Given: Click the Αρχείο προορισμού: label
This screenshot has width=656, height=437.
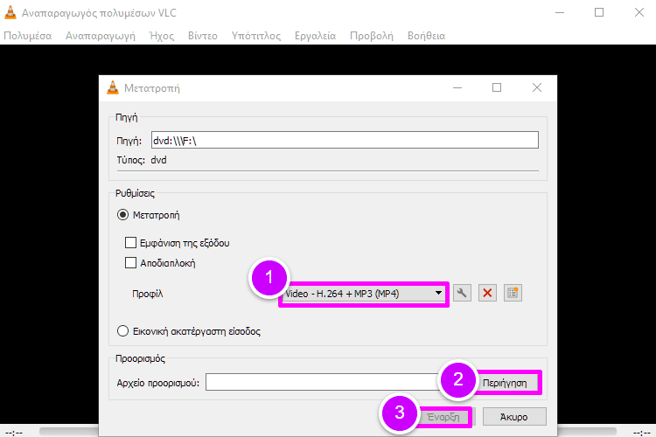Looking at the screenshot, I should pos(158,383).
